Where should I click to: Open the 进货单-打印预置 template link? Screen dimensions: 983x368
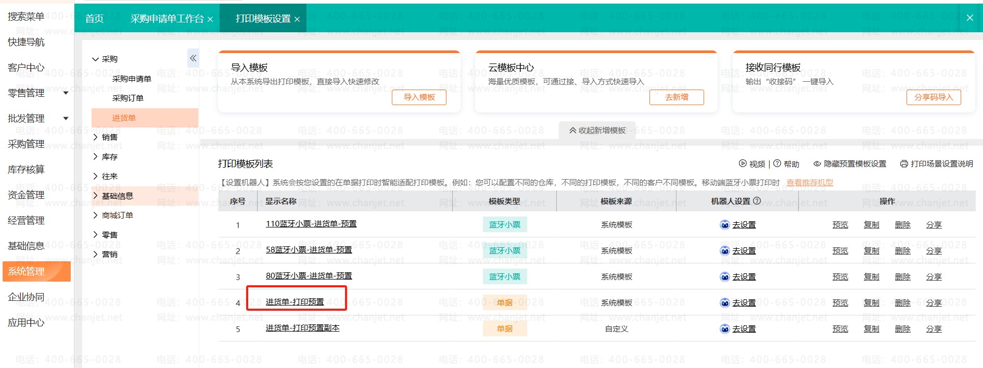coord(295,302)
